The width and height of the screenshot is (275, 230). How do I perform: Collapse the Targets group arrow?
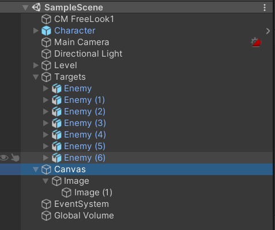(x=36, y=77)
